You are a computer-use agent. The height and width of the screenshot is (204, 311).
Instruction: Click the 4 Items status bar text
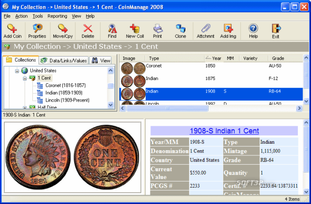click(292, 199)
